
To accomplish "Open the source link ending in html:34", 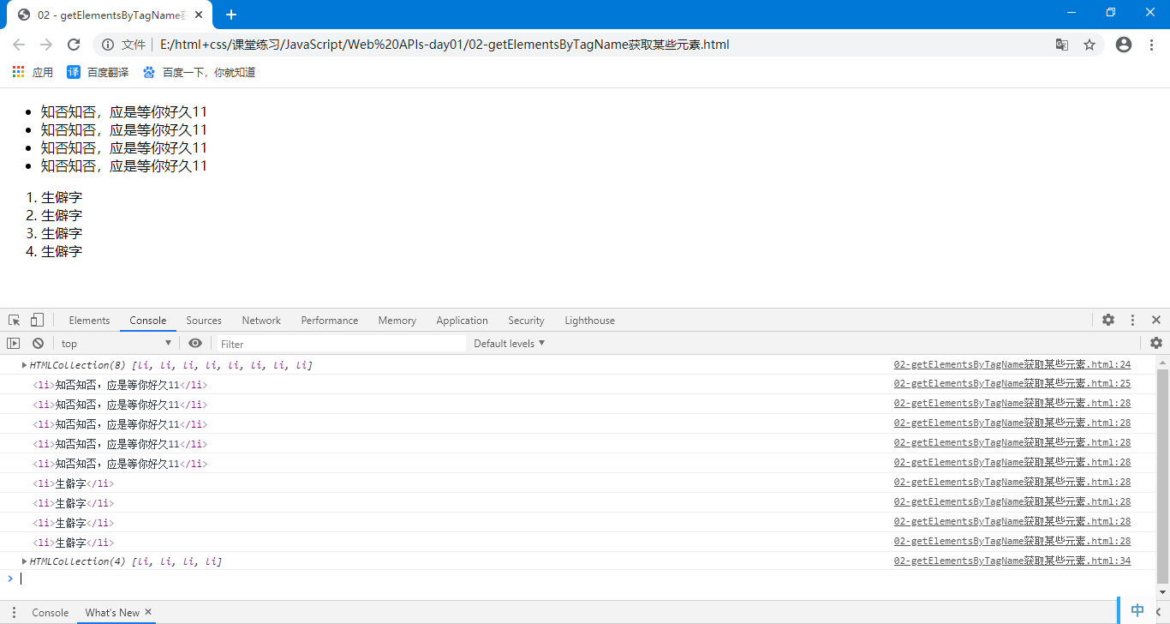I will pos(1012,561).
